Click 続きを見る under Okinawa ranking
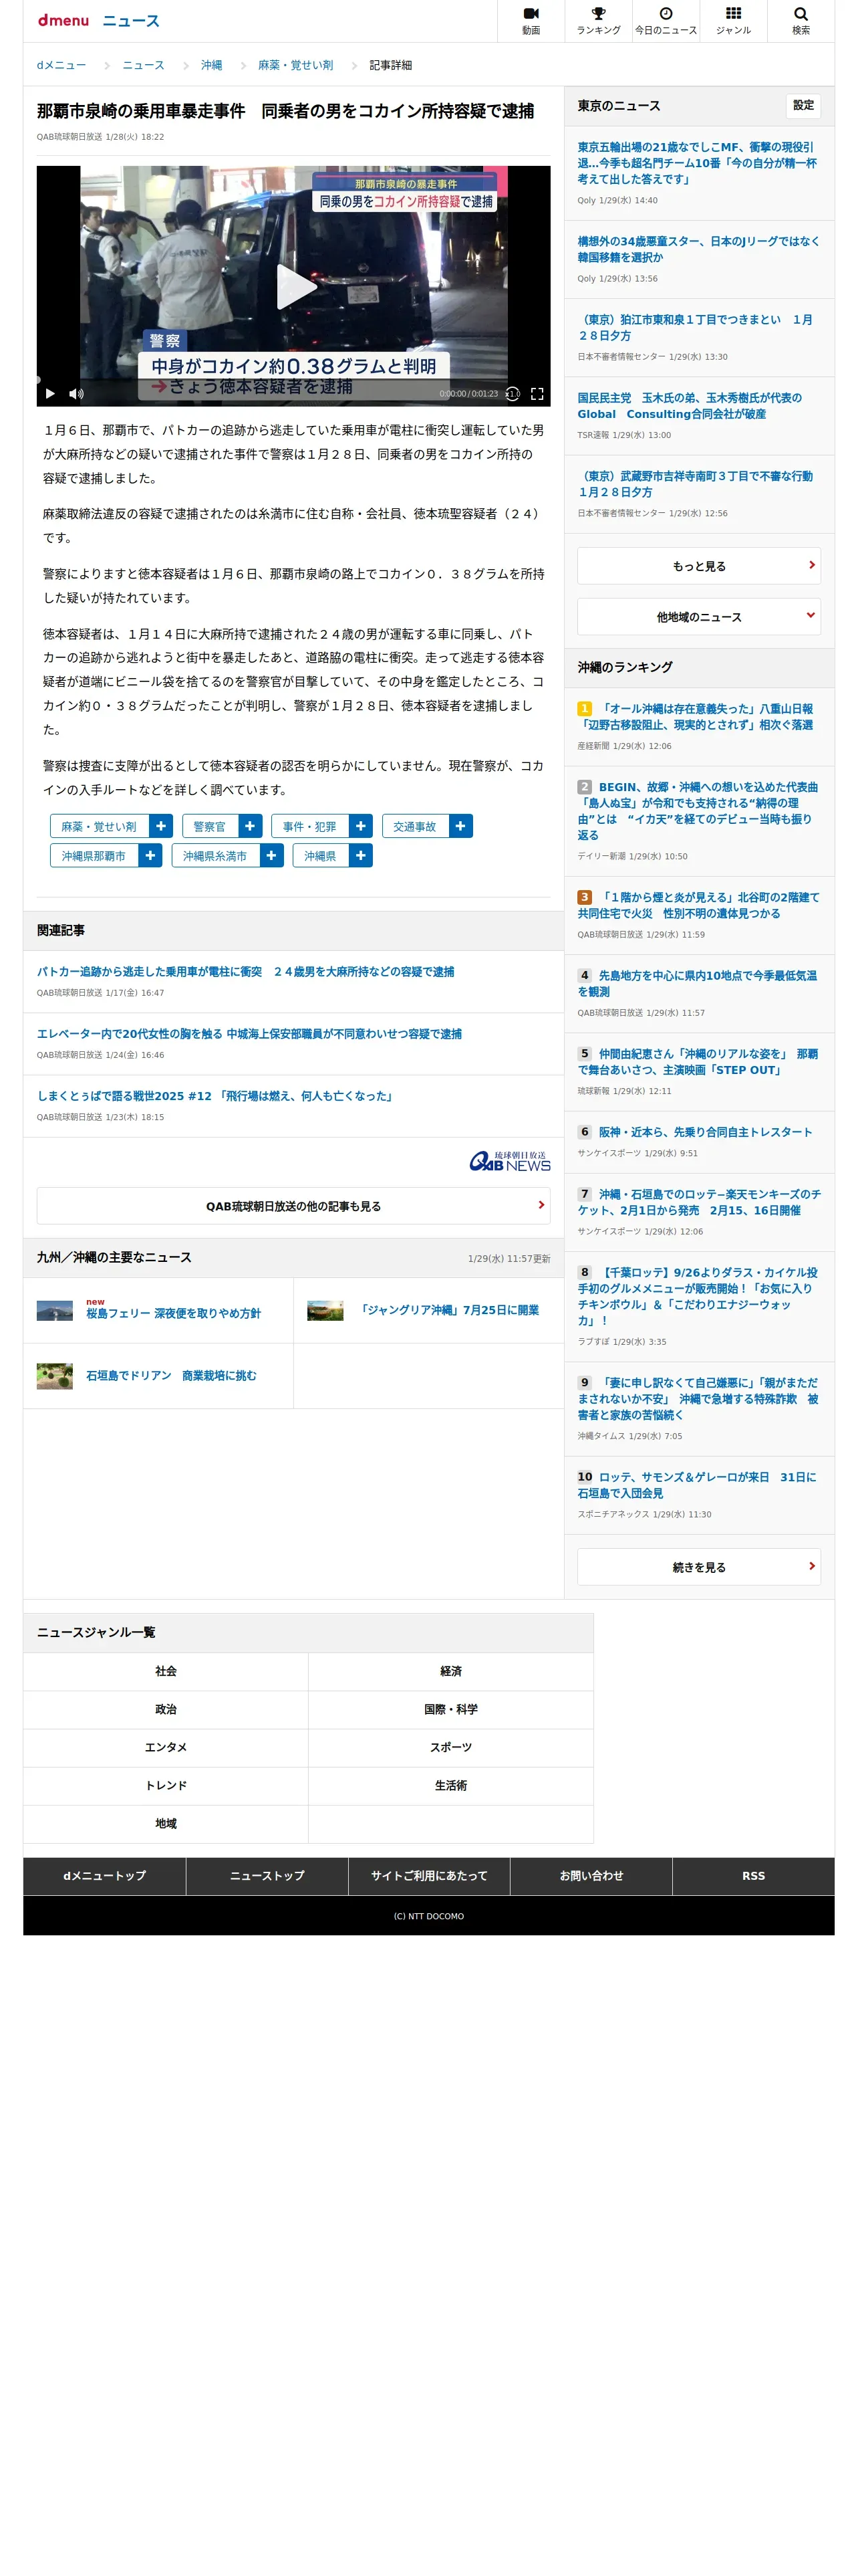 (x=698, y=1567)
